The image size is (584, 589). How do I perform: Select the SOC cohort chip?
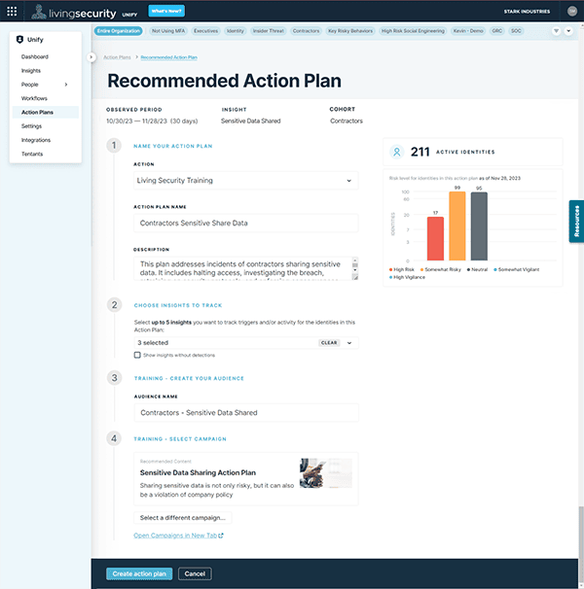pos(516,31)
